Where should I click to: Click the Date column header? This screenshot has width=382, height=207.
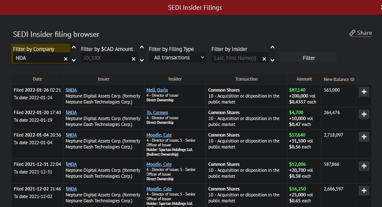[37, 79]
